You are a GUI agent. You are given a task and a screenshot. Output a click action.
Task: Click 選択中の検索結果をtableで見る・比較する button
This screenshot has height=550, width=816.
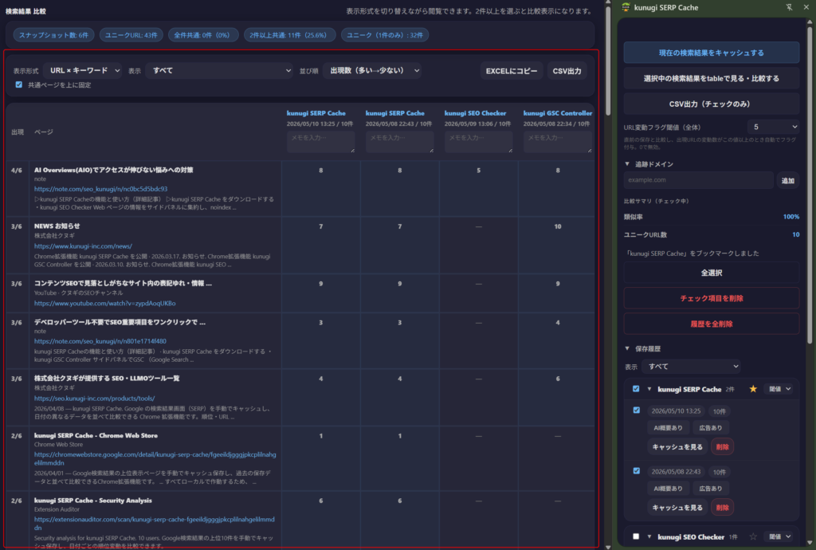click(712, 79)
